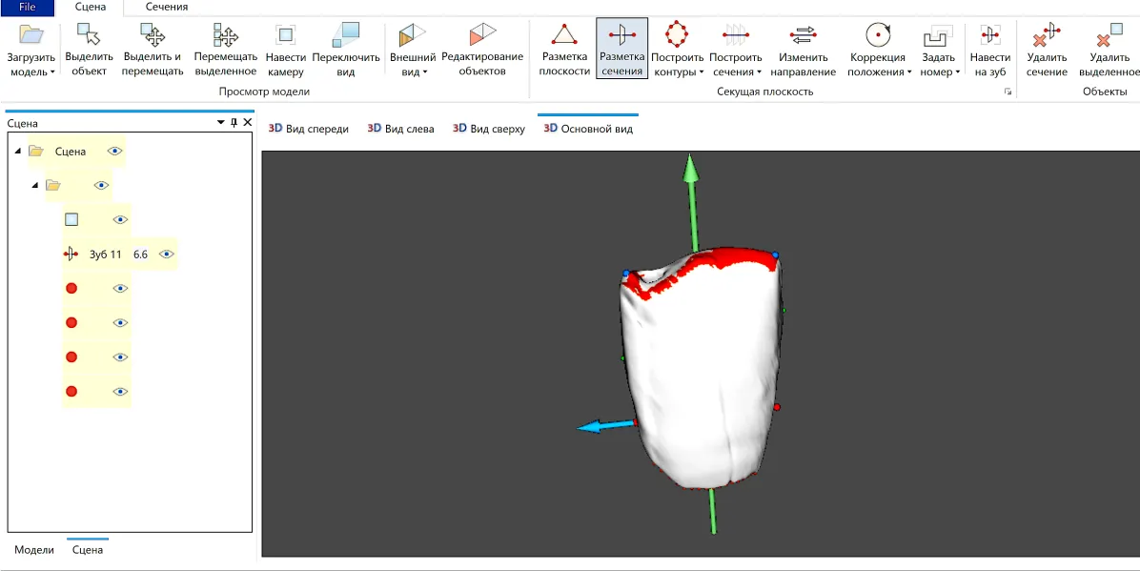This screenshot has height=571, width=1140.
Task: Click the Изменить направление icon
Action: (804, 35)
